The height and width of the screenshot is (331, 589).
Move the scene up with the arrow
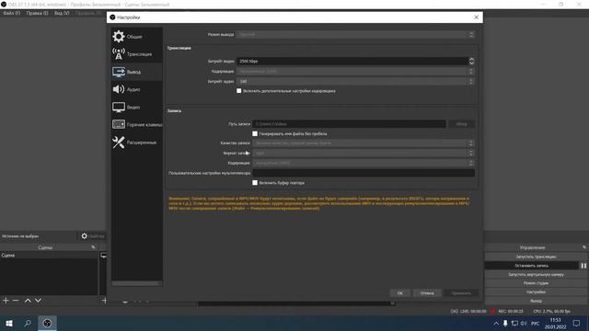coord(28,301)
